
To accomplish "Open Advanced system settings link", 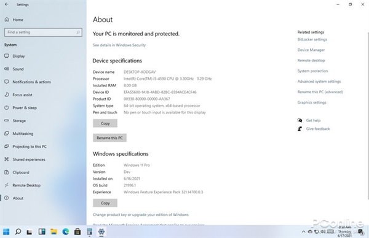I will click(319, 82).
